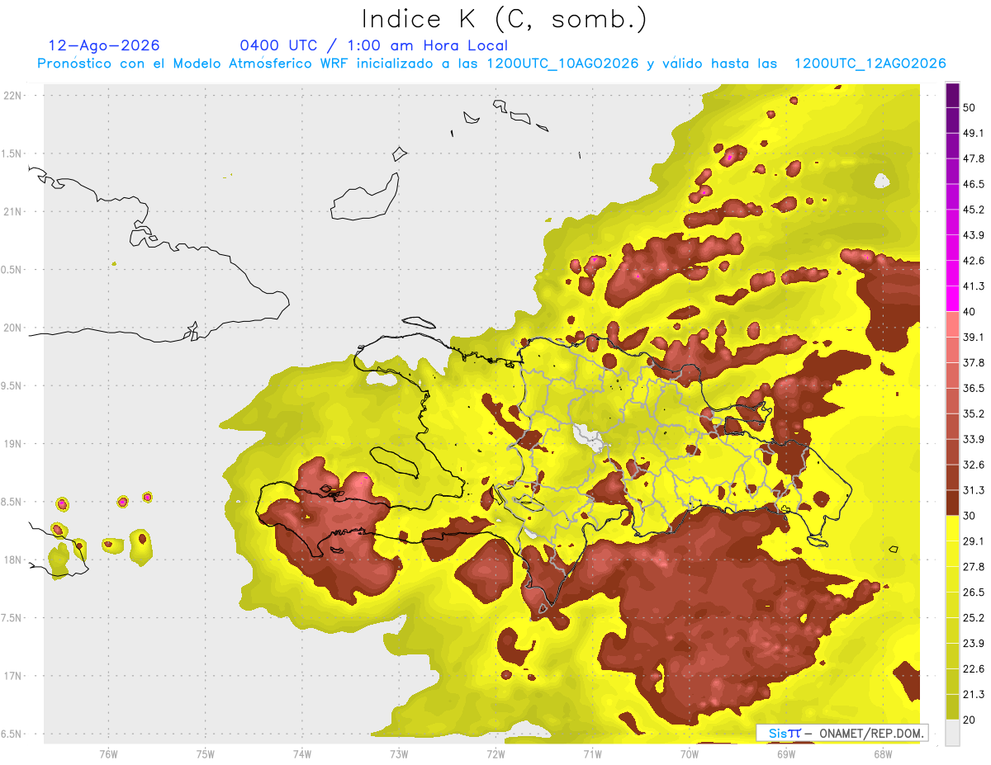This screenshot has height=765, width=991.
Task: Click the colorbar value '30'
Action: (x=970, y=516)
